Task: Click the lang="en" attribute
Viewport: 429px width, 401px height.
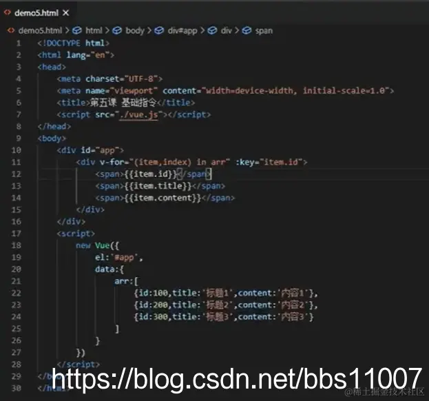Action: click(x=88, y=55)
